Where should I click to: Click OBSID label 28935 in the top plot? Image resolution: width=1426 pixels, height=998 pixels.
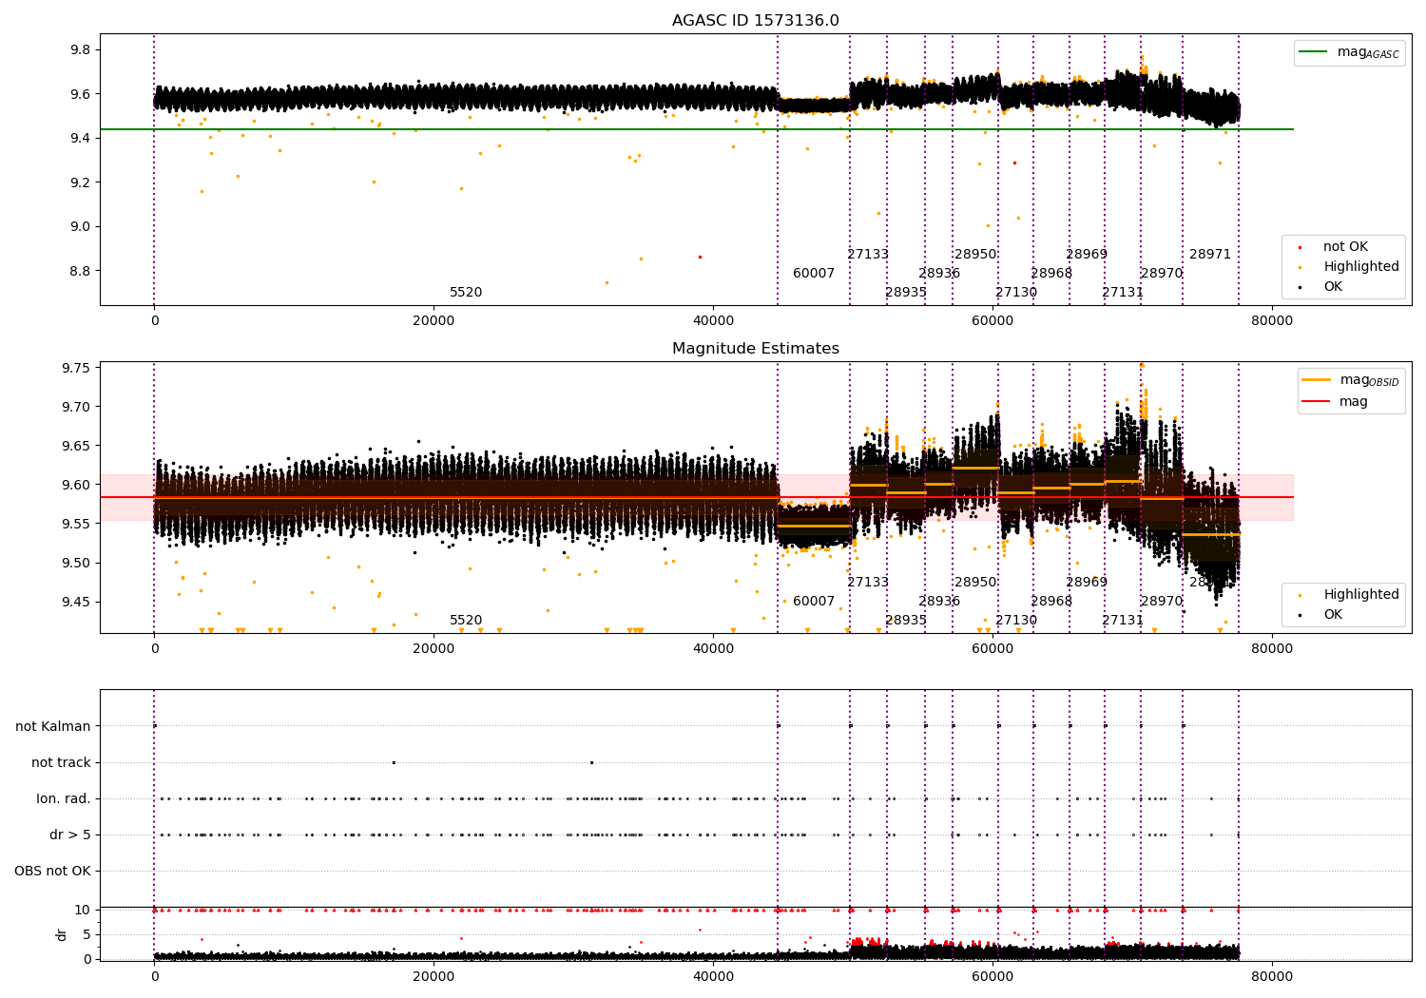tap(906, 293)
